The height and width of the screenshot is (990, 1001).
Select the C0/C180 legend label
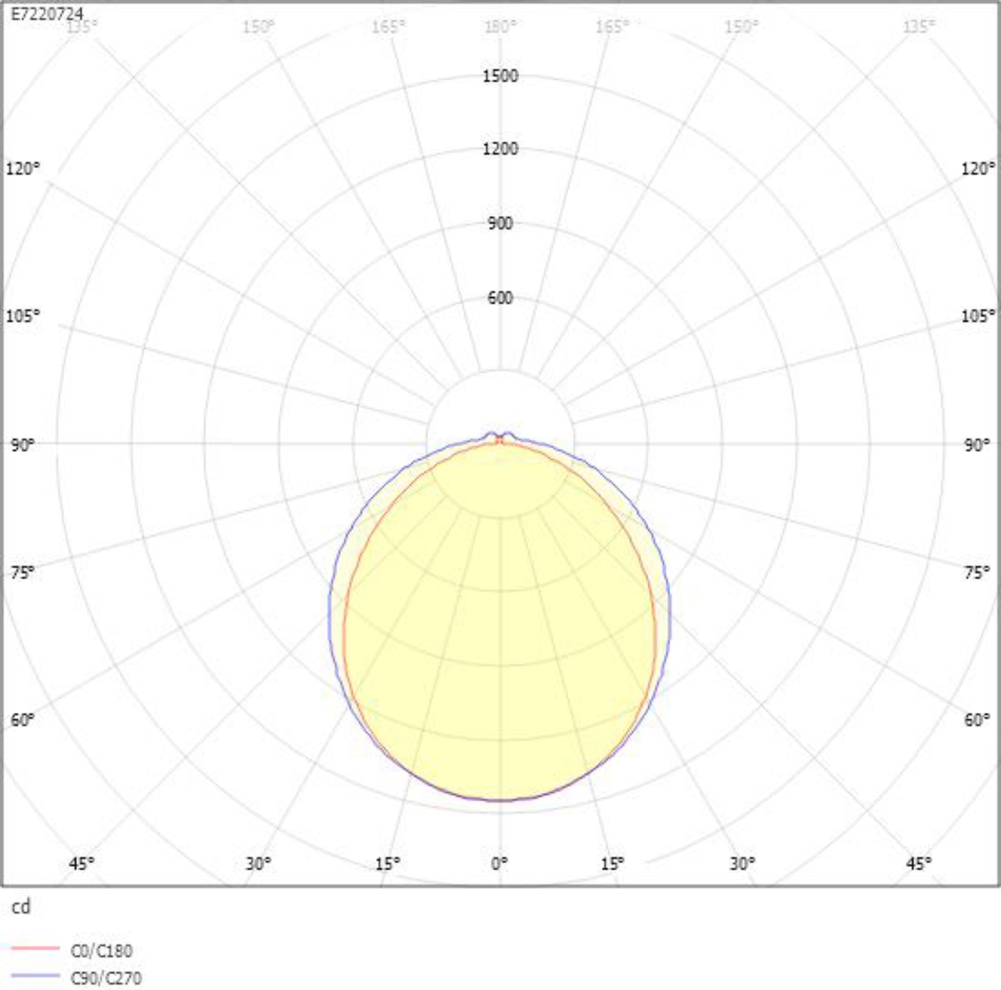click(101, 951)
